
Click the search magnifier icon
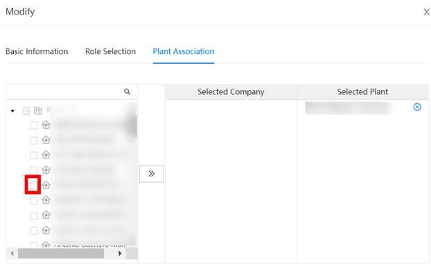tap(127, 91)
